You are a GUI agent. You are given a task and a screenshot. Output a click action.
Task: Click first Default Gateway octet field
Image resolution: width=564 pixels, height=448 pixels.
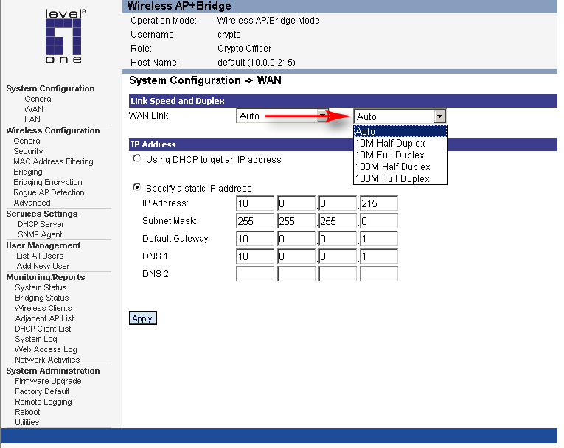tap(255, 239)
